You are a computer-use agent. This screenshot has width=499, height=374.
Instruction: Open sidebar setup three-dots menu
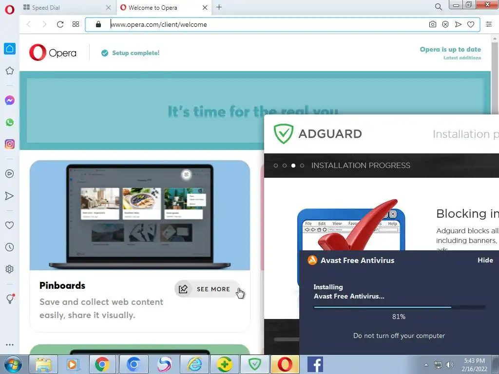10,345
